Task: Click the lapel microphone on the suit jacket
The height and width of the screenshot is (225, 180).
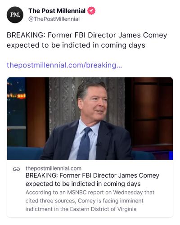Action: point(98,144)
